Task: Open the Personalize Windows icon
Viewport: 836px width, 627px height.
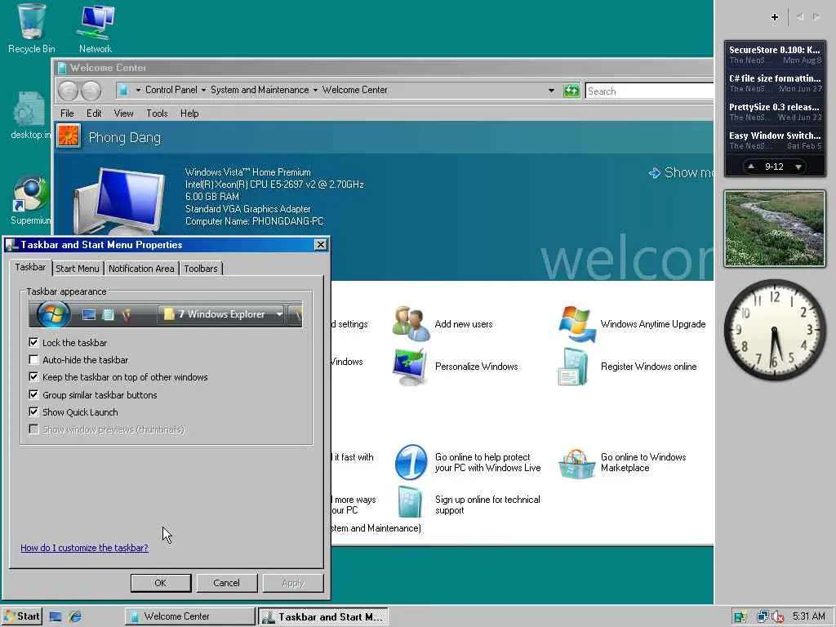Action: point(410,367)
